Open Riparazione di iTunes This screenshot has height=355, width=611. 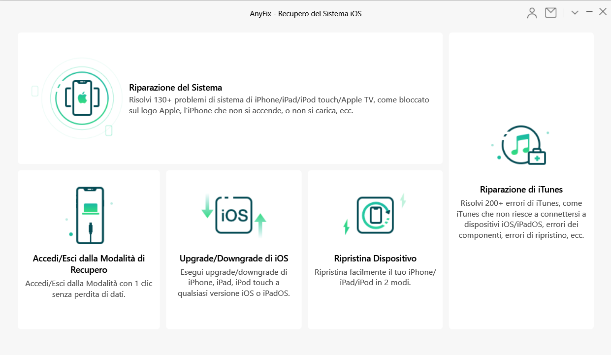click(x=521, y=190)
